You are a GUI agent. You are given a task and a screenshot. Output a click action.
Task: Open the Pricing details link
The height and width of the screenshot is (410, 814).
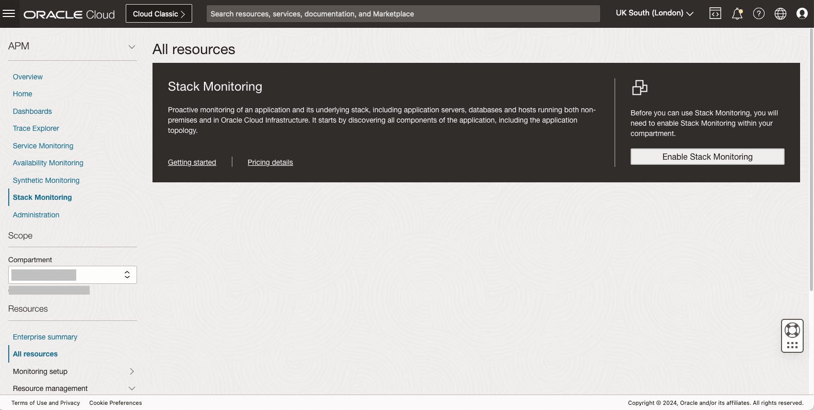pyautogui.click(x=270, y=162)
